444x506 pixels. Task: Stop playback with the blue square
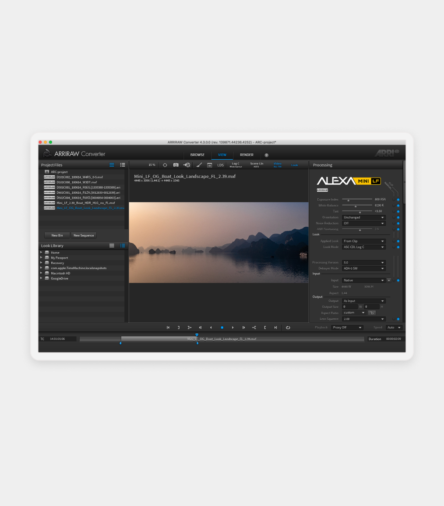222,328
